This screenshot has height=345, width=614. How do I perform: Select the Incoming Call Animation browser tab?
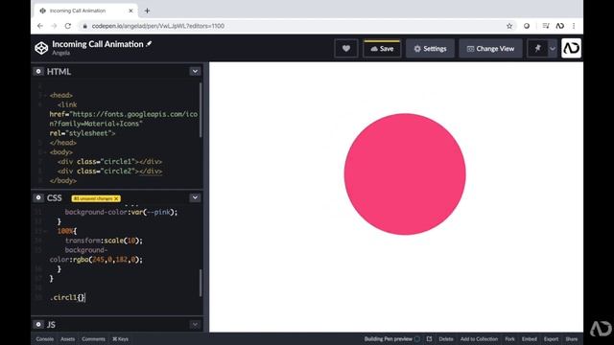click(86, 11)
